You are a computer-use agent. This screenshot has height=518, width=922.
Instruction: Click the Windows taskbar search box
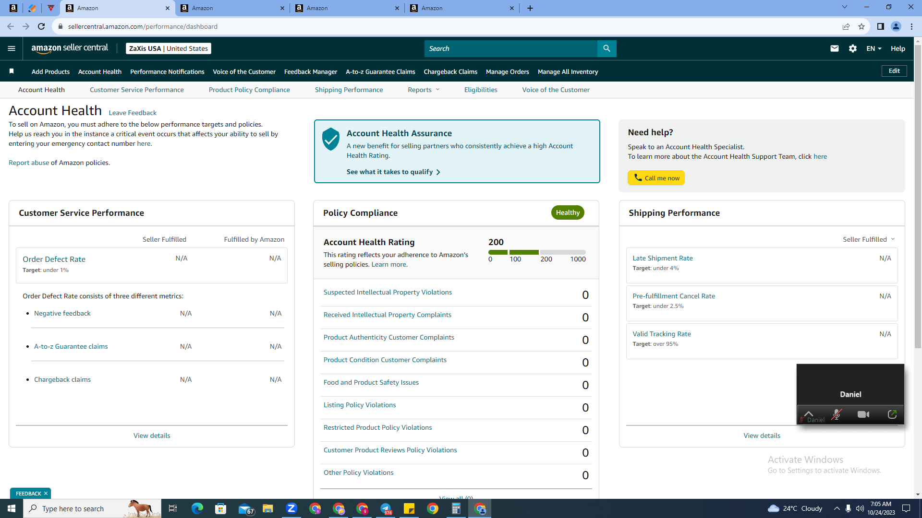click(x=92, y=508)
